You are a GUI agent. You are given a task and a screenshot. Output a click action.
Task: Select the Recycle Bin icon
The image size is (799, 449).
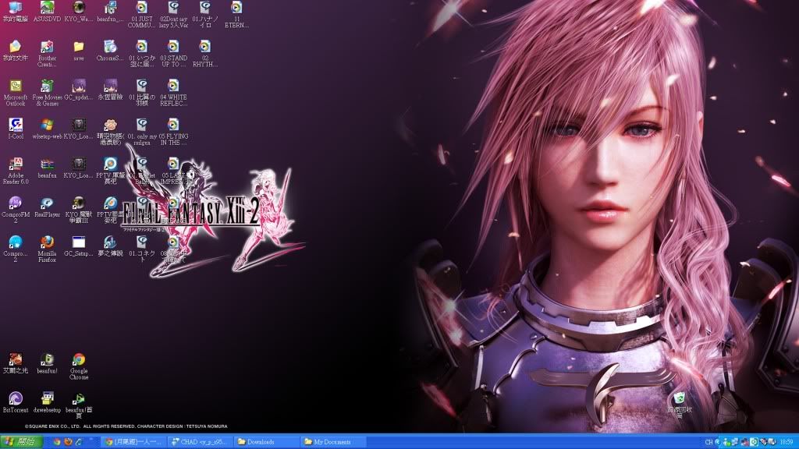(679, 399)
